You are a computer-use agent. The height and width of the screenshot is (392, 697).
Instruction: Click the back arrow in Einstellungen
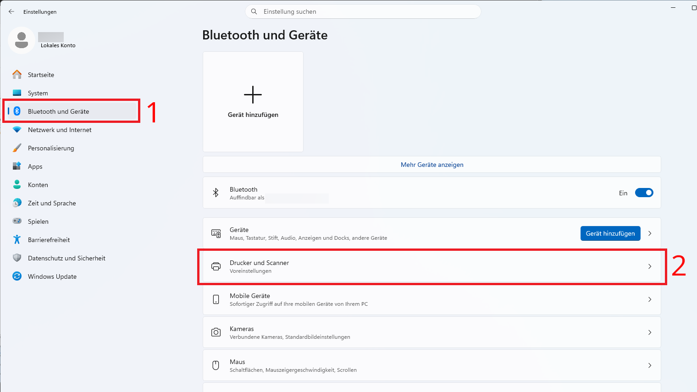point(11,11)
